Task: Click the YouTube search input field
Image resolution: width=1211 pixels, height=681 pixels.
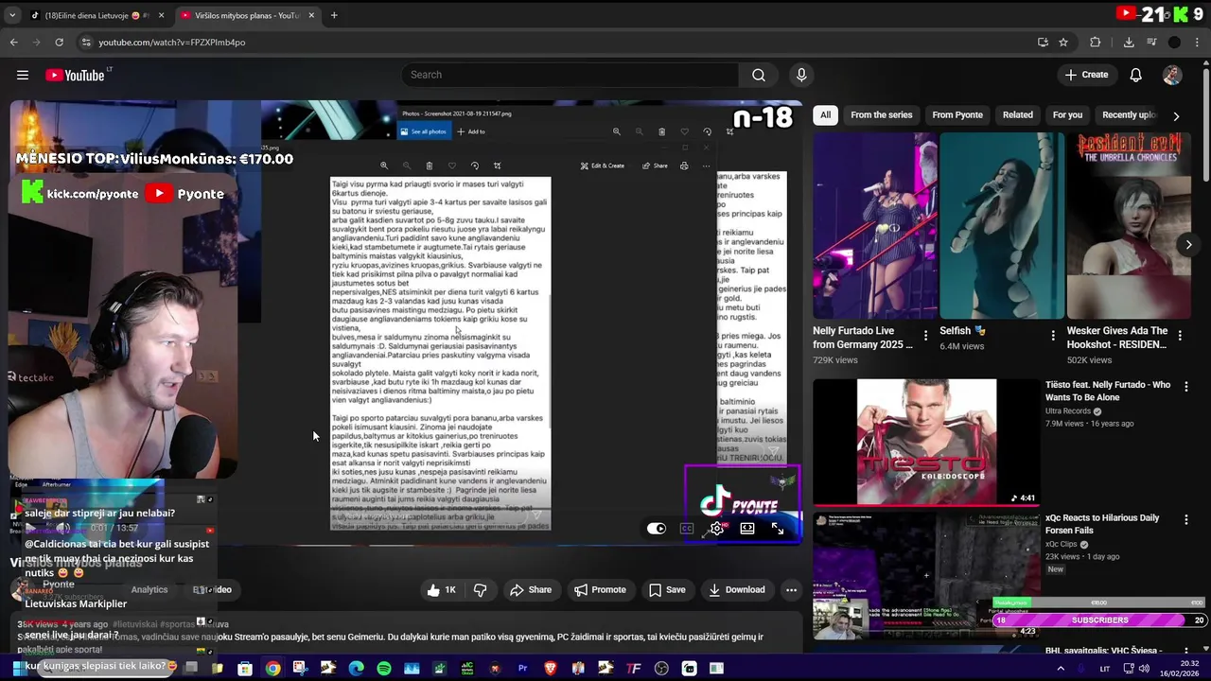Action: click(x=570, y=75)
